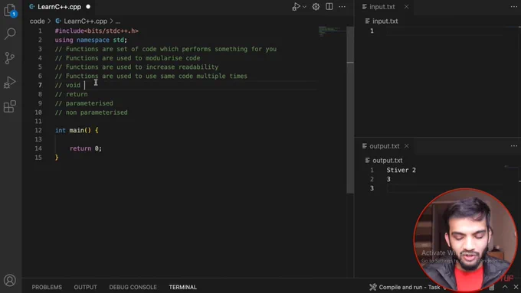Open the Source Control view
Screen dimensions: 521x293
point(10,58)
